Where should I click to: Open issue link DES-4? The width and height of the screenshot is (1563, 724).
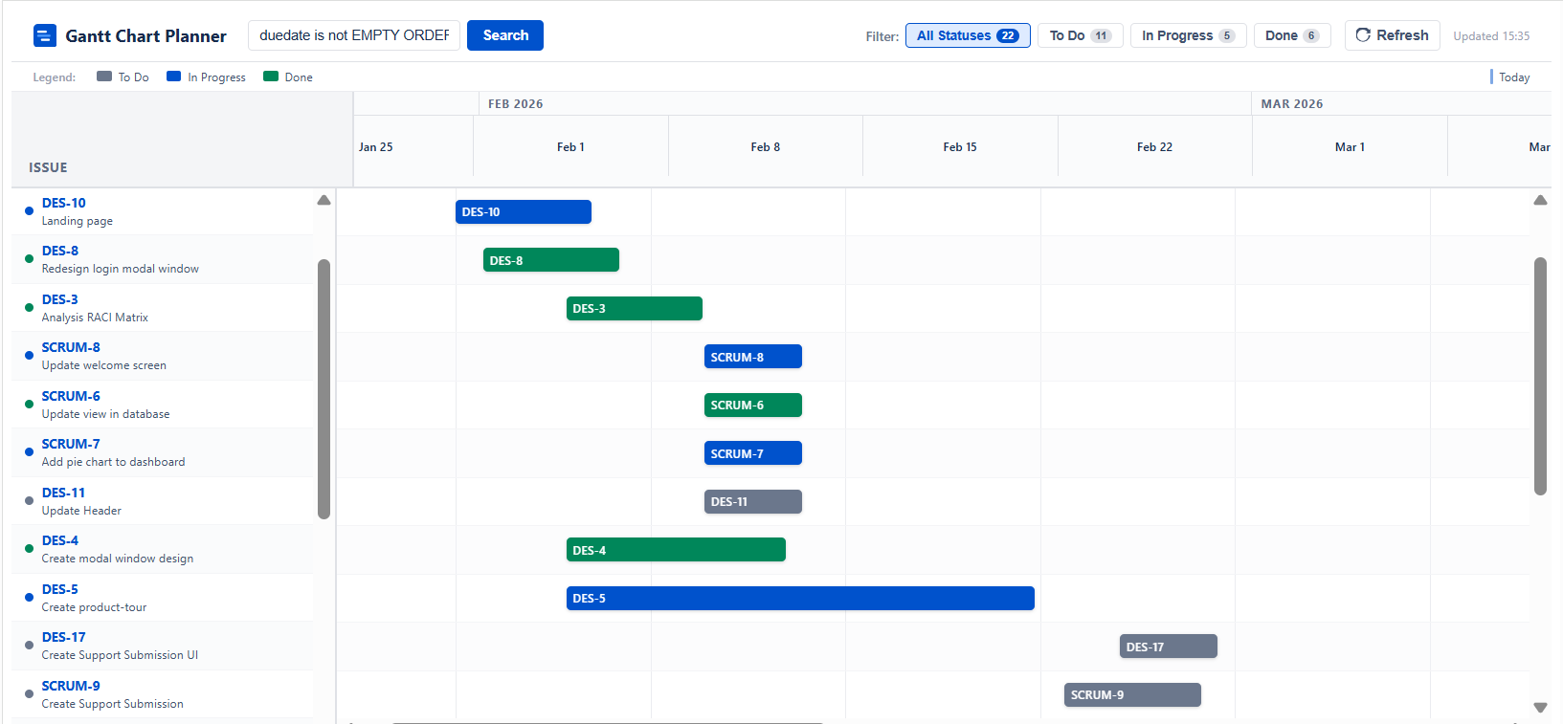point(60,540)
